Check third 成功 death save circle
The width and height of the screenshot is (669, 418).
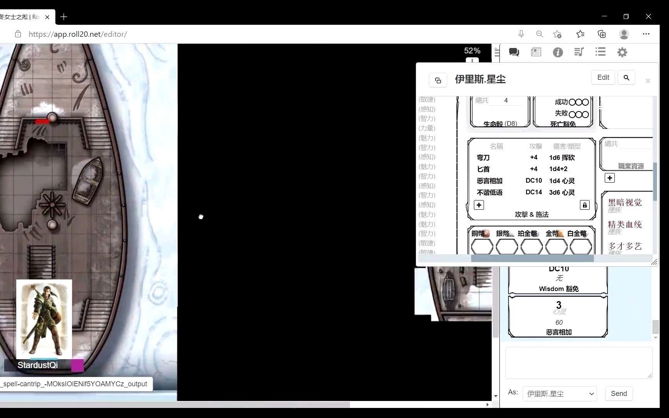[585, 102]
